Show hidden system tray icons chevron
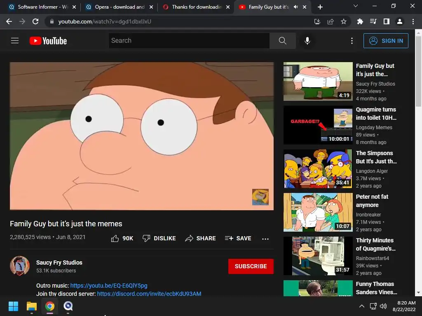The image size is (422, 316). pyautogui.click(x=362, y=306)
